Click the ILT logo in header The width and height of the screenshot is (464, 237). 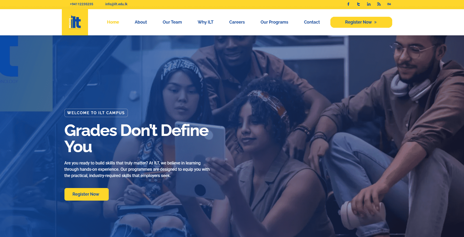click(75, 22)
